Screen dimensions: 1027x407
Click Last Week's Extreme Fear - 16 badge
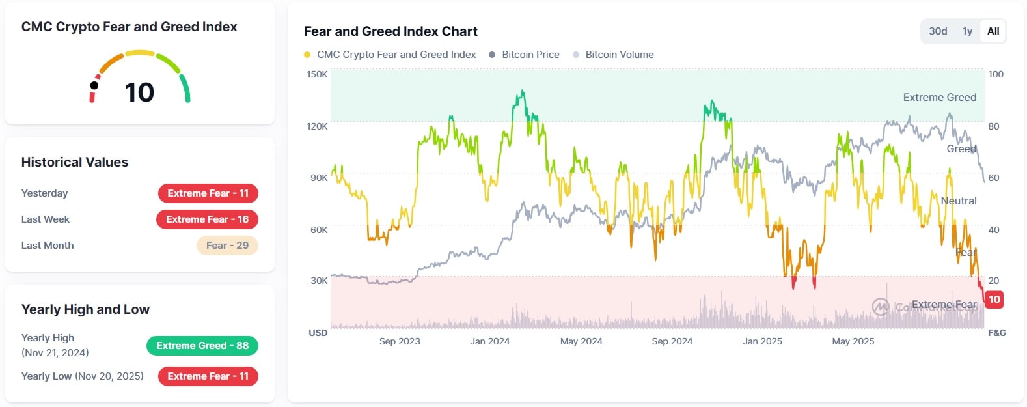point(207,219)
